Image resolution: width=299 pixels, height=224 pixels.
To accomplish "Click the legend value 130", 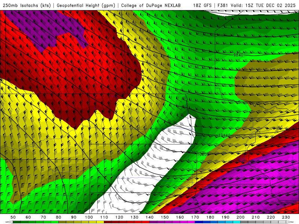I will [135, 217].
